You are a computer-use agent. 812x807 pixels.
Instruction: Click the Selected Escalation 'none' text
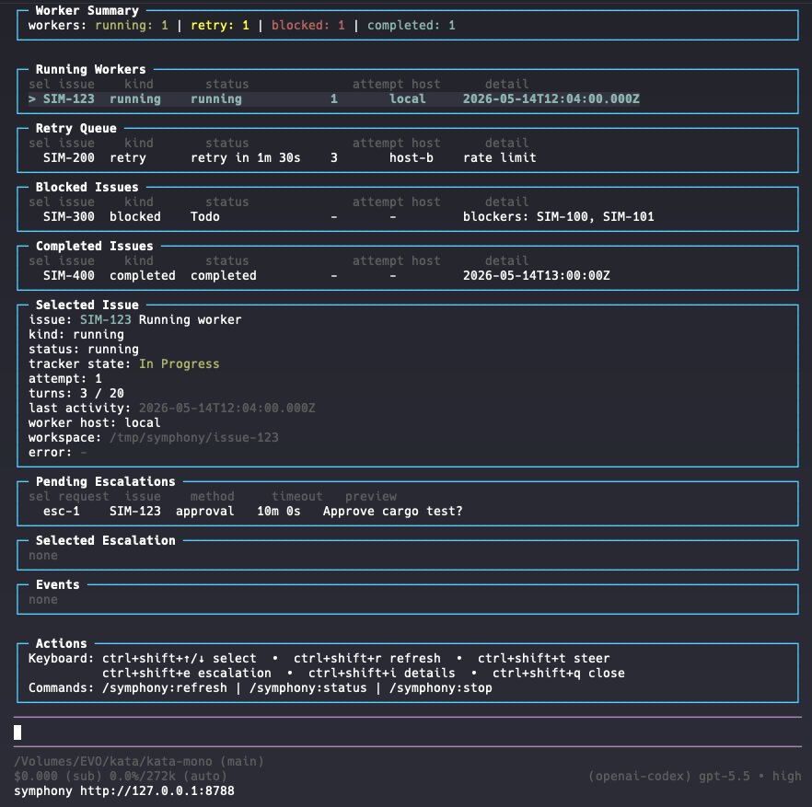(x=43, y=556)
